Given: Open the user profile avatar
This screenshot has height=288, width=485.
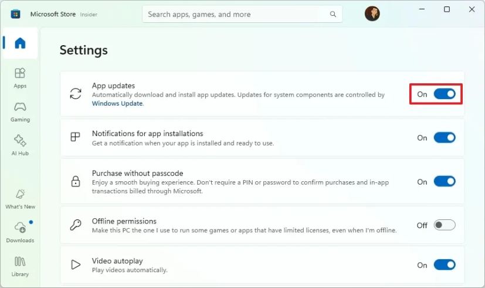Looking at the screenshot, I should pos(372,13).
